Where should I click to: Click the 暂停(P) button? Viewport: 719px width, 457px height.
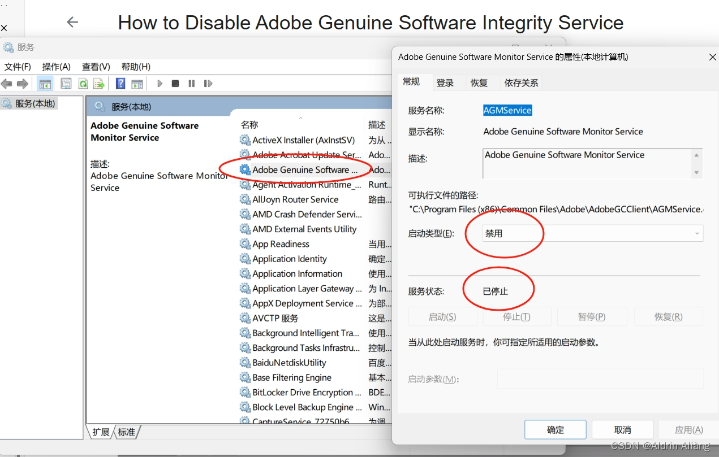(x=592, y=317)
